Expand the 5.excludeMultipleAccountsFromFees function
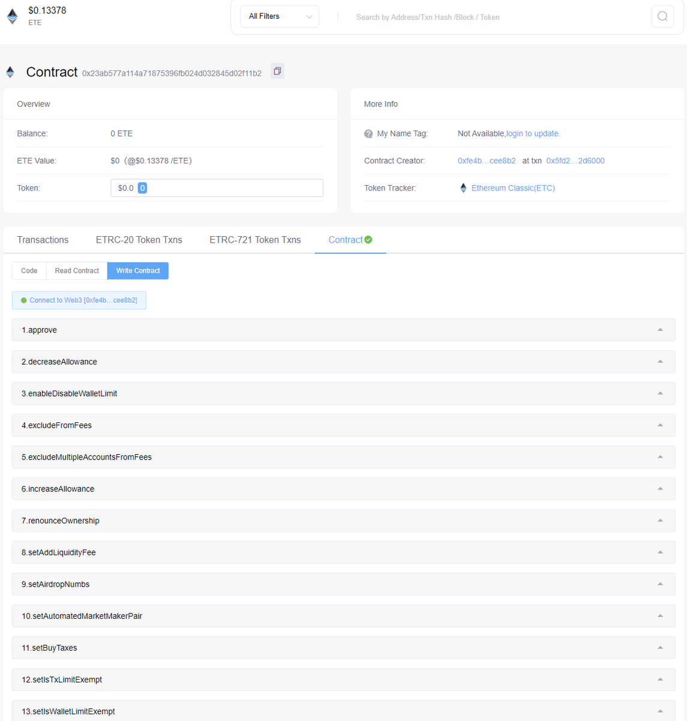 tap(343, 457)
